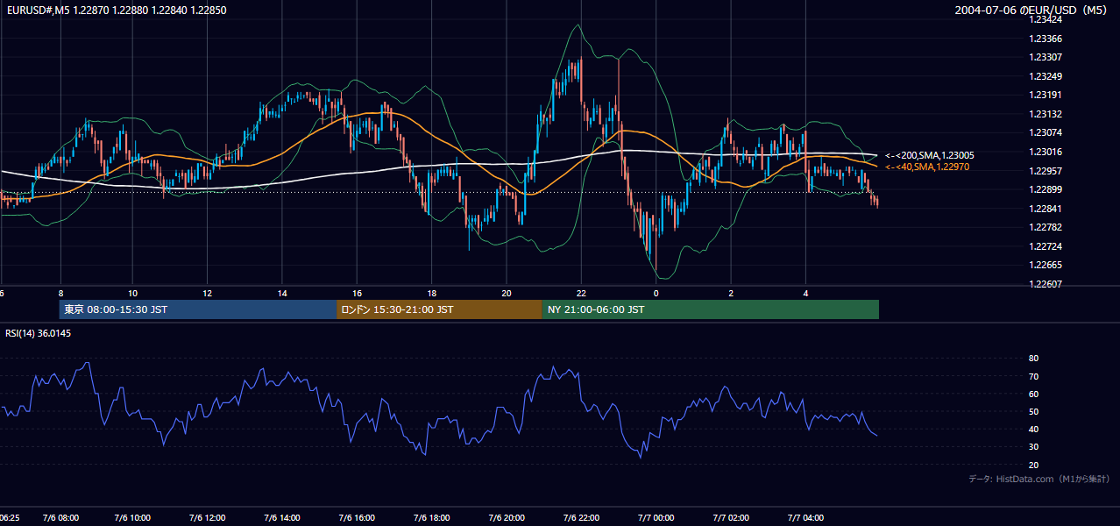The width and height of the screenshot is (1120, 526).
Task: Click the HistData.com data source credit
Action: pos(1039,479)
